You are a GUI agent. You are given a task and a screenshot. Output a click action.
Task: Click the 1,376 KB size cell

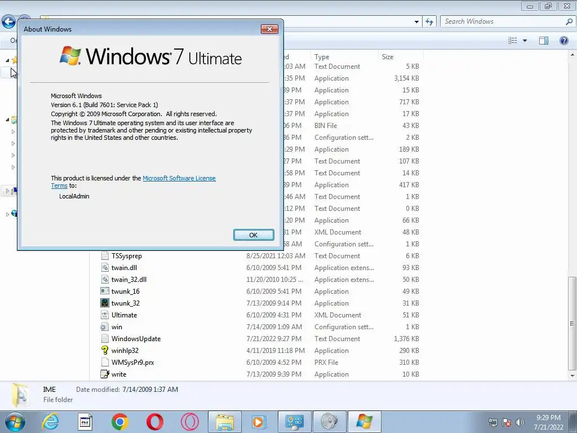[406, 339]
